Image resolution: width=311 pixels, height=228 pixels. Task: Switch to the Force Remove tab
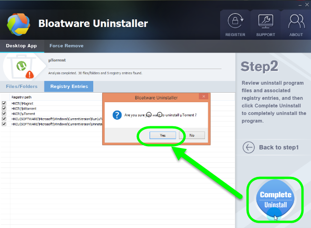pos(66,46)
